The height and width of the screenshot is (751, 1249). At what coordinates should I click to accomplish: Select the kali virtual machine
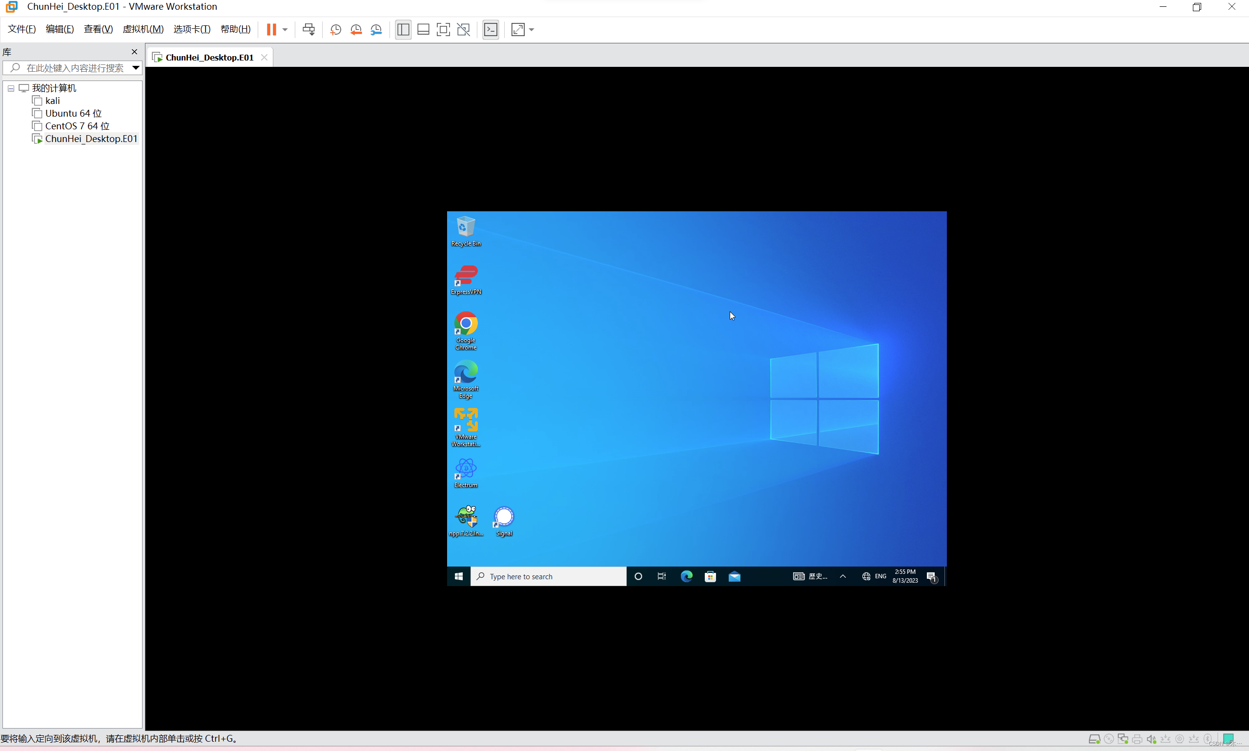pyautogui.click(x=52, y=101)
